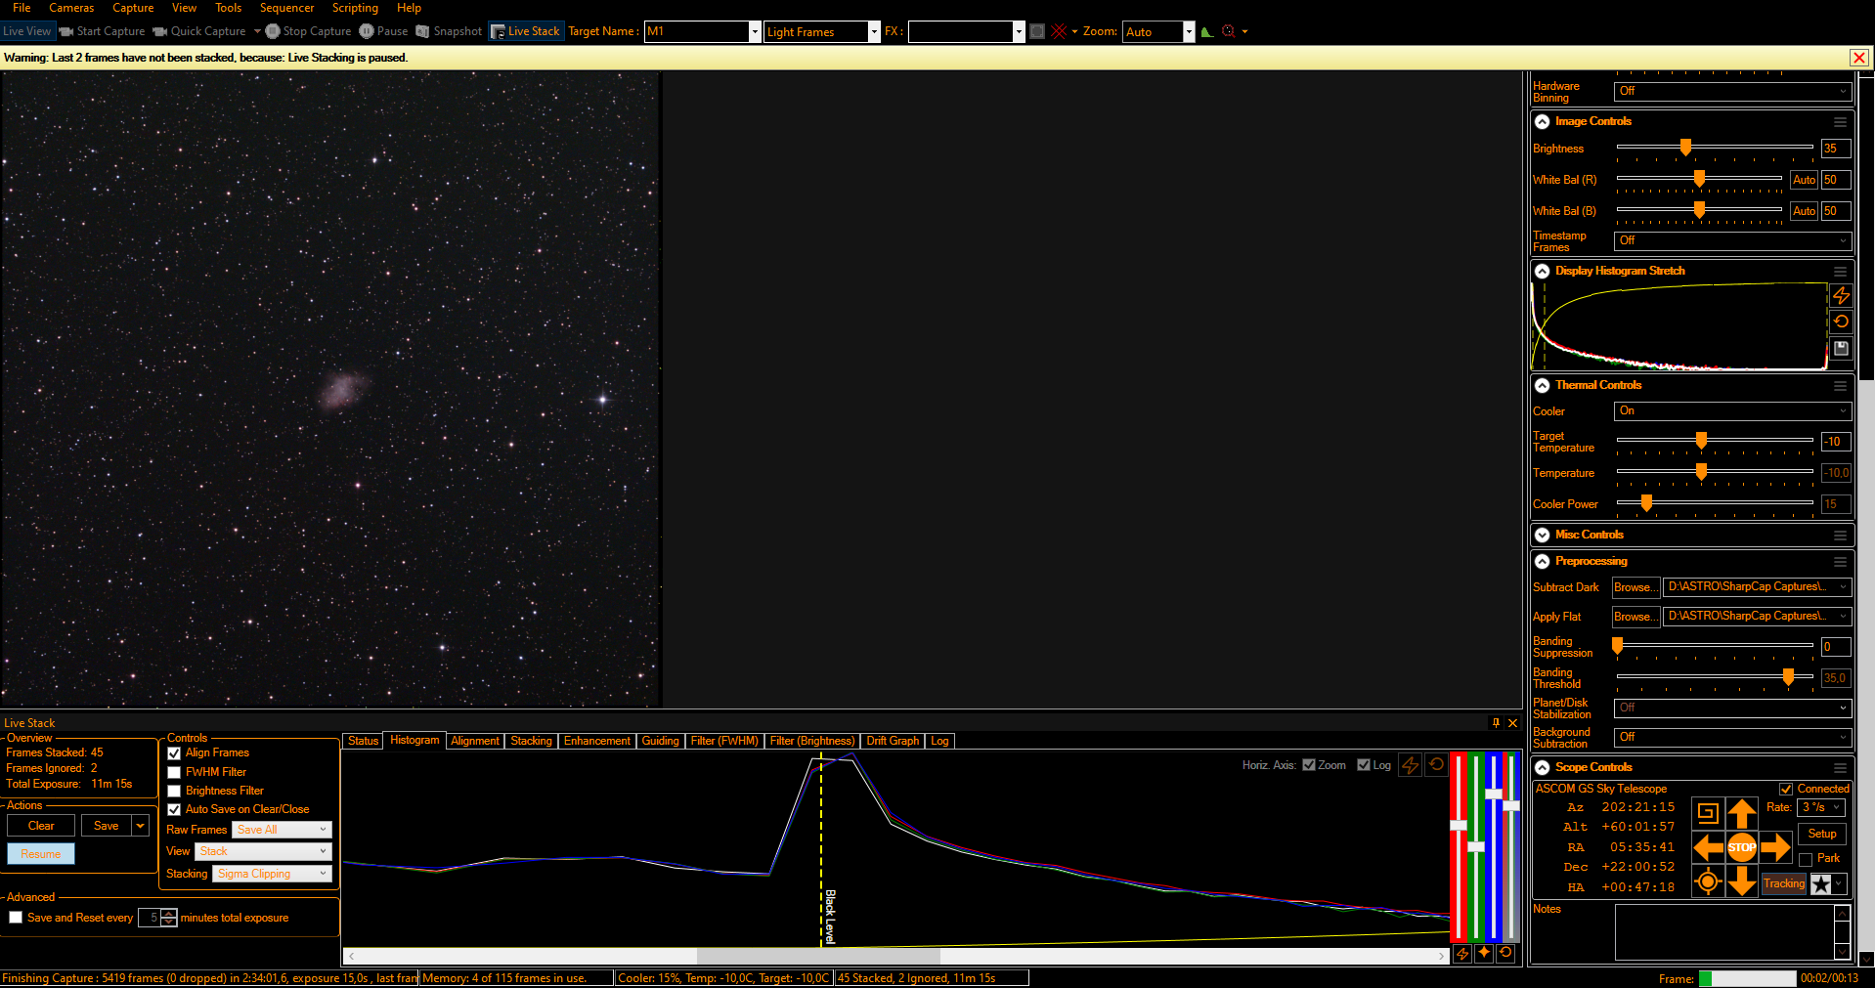Toggle the histogram Log checkbox
1875x988 pixels.
click(1364, 765)
